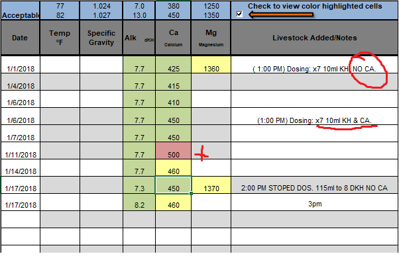Select the calcium value 415

[173, 82]
